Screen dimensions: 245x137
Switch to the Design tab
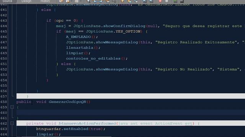pyautogui.click(x=26, y=1)
